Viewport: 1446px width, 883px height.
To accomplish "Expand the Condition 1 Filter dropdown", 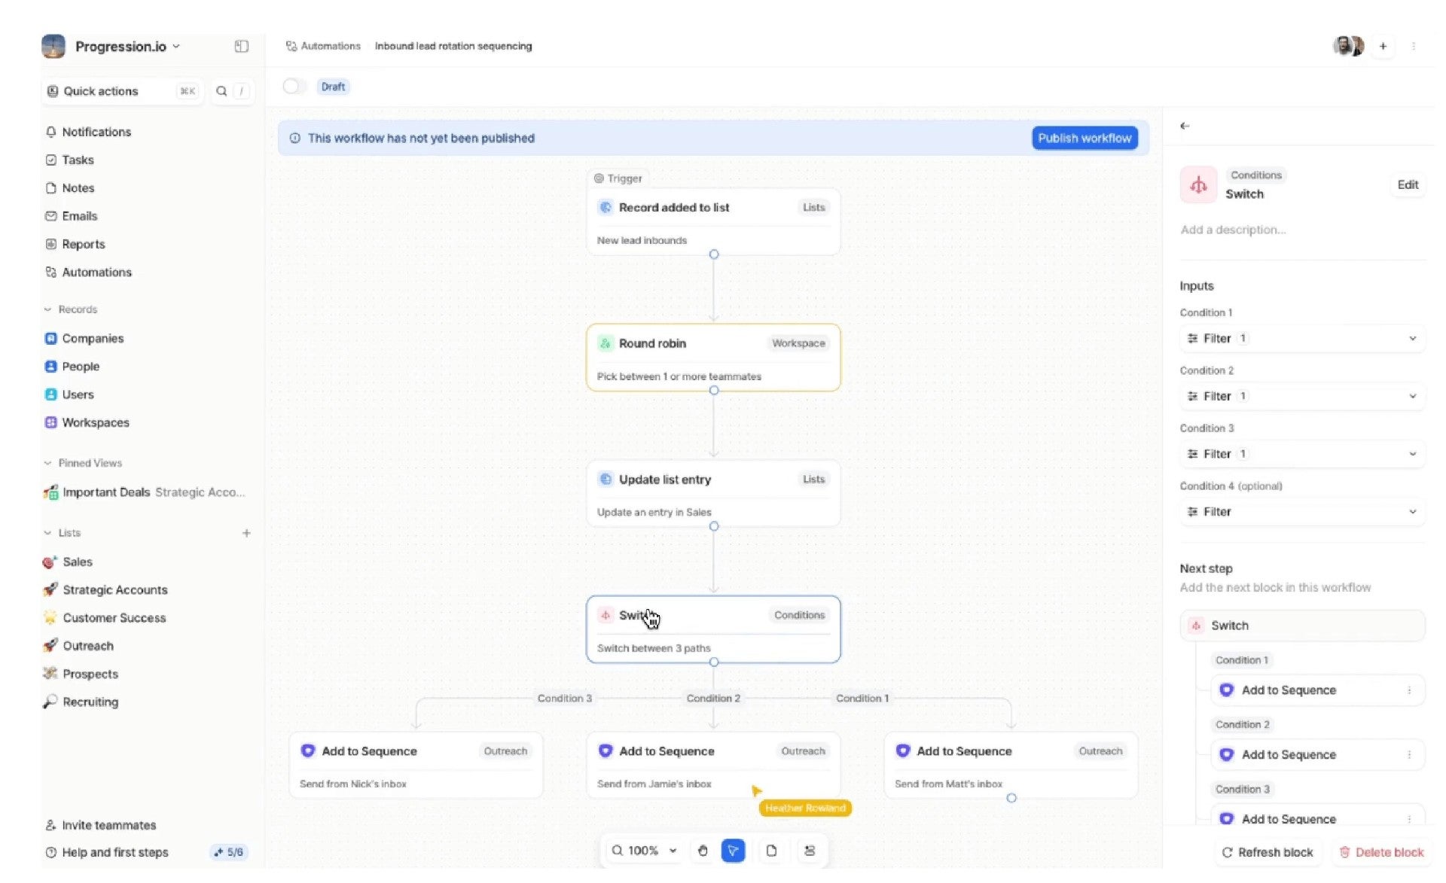I will [1412, 339].
